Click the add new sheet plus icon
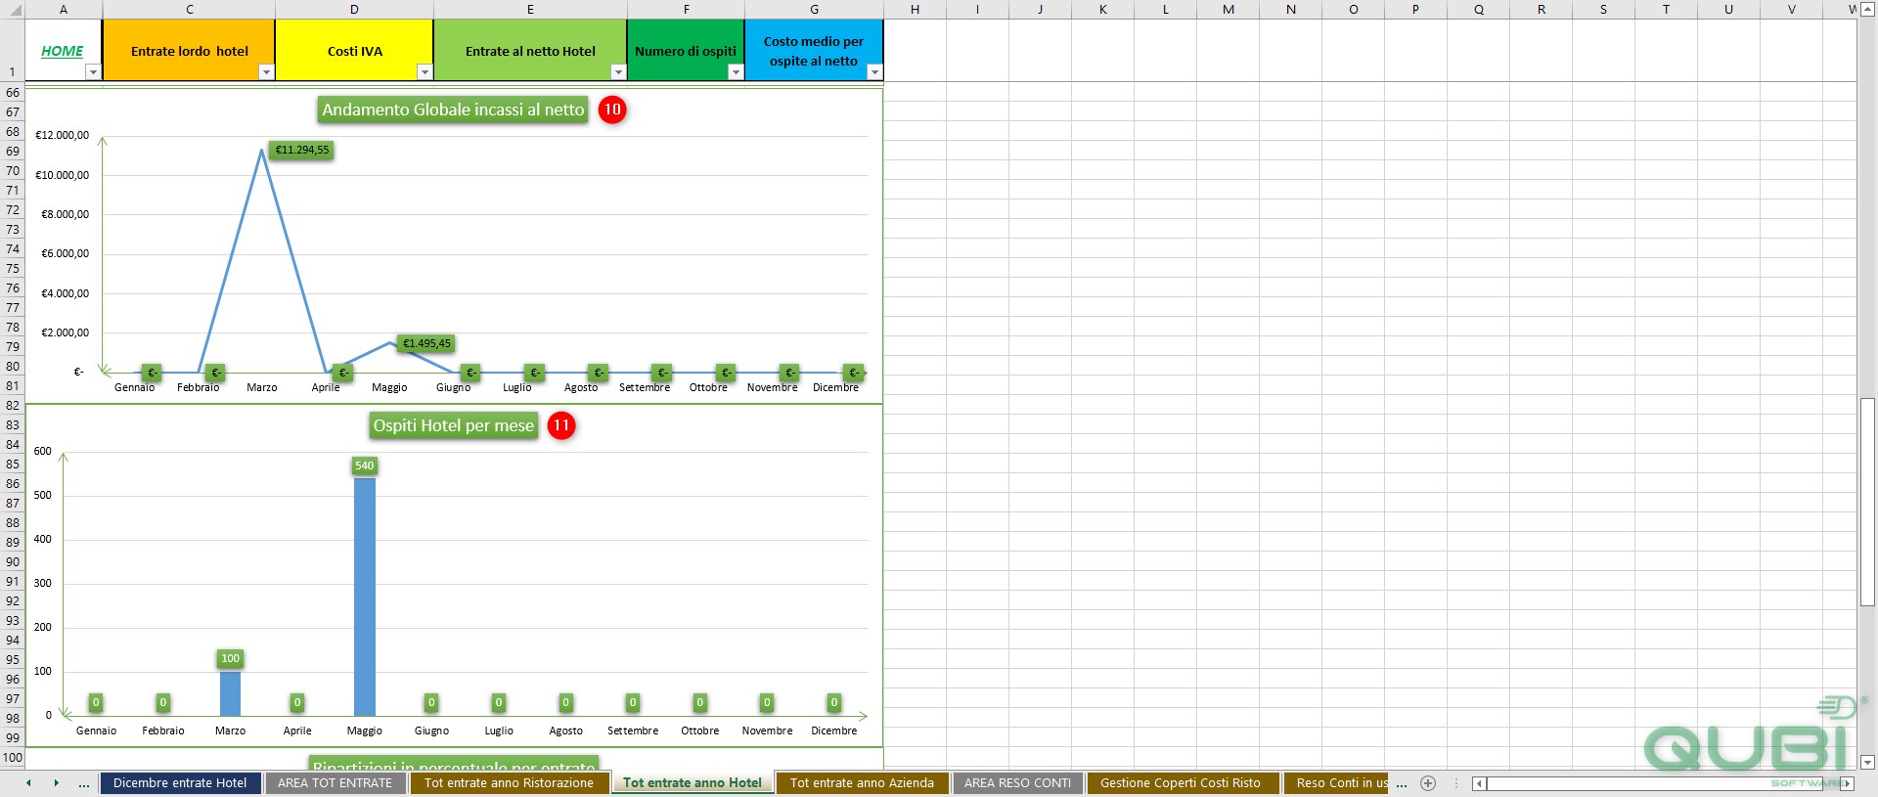1878x797 pixels. (1428, 783)
